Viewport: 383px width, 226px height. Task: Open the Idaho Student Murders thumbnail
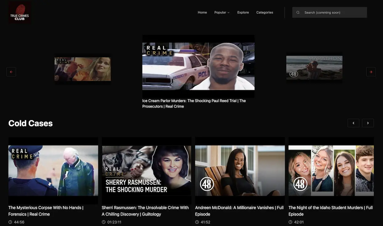tap(331, 171)
